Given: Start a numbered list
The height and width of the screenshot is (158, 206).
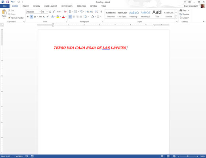Looking at the screenshot, I should coord(76,12).
